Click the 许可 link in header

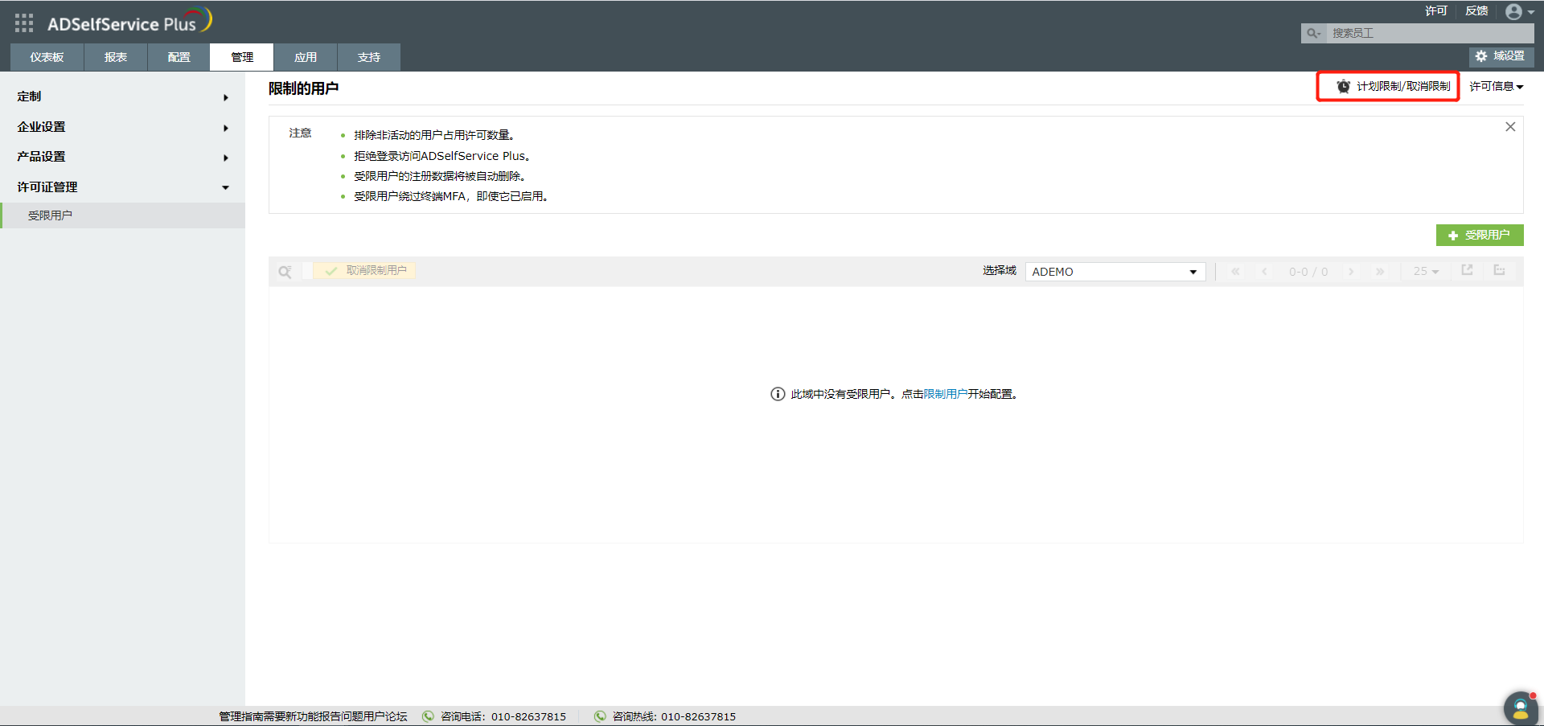click(1436, 10)
